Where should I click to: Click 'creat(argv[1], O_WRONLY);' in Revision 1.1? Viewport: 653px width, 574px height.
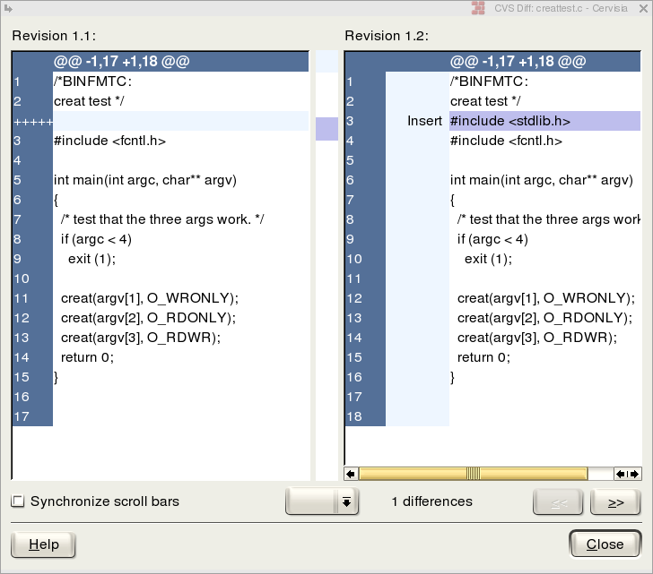coord(150,298)
